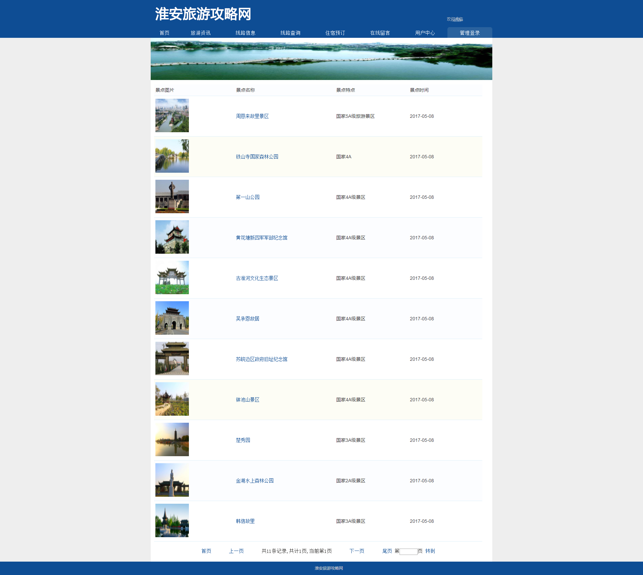Click the 尾页 pagination link
643x575 pixels.
tap(387, 551)
